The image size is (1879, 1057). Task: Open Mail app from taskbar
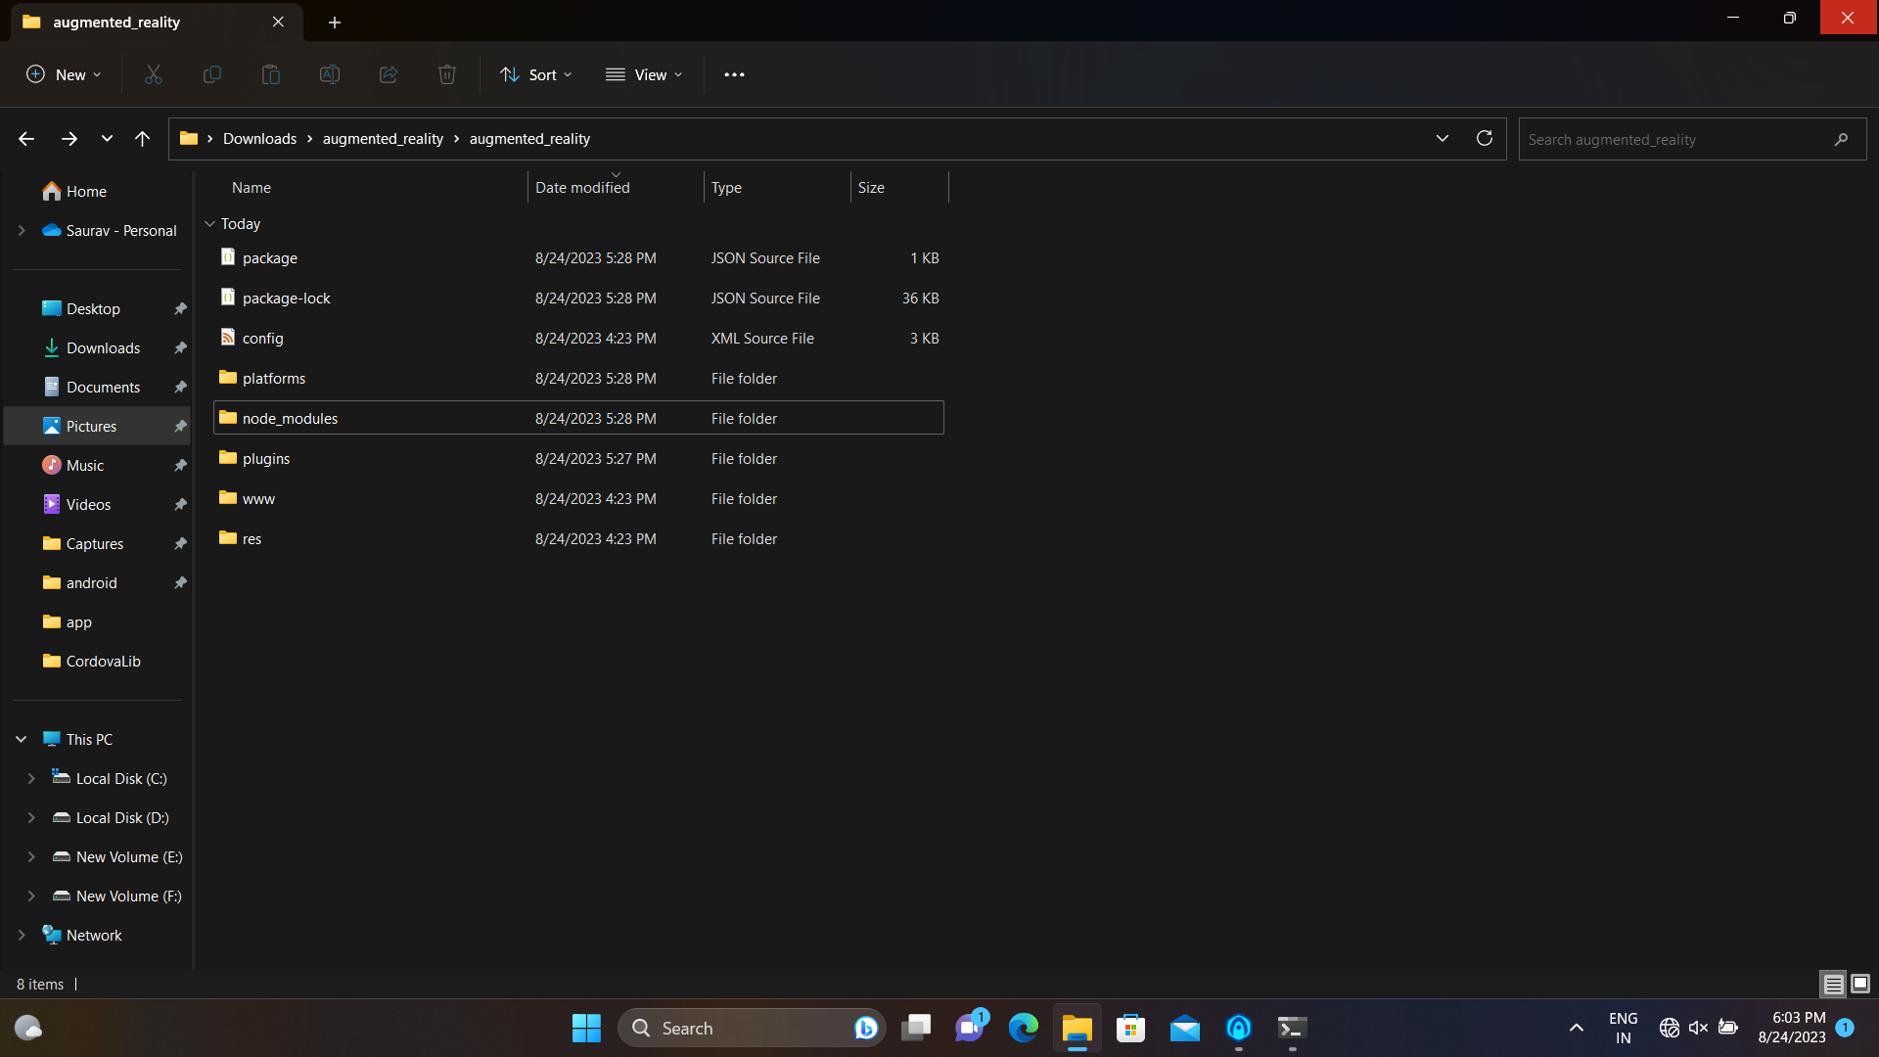pyautogui.click(x=1185, y=1028)
